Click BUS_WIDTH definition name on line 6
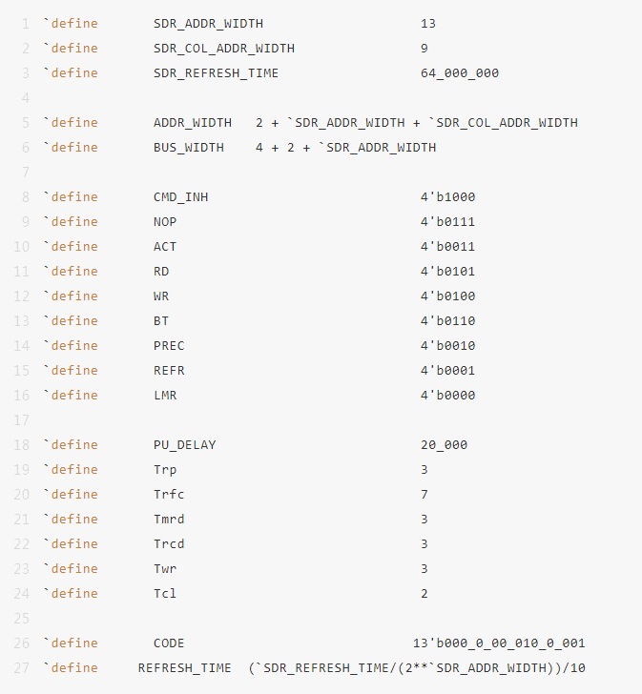This screenshot has height=694, width=642. click(x=189, y=148)
